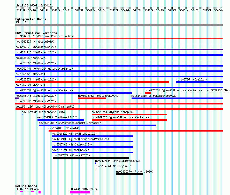Open esv3644256 (1000GenomesConsortiumPhase3) label
This screenshot has width=230, height=195.
(x=70, y=123)
